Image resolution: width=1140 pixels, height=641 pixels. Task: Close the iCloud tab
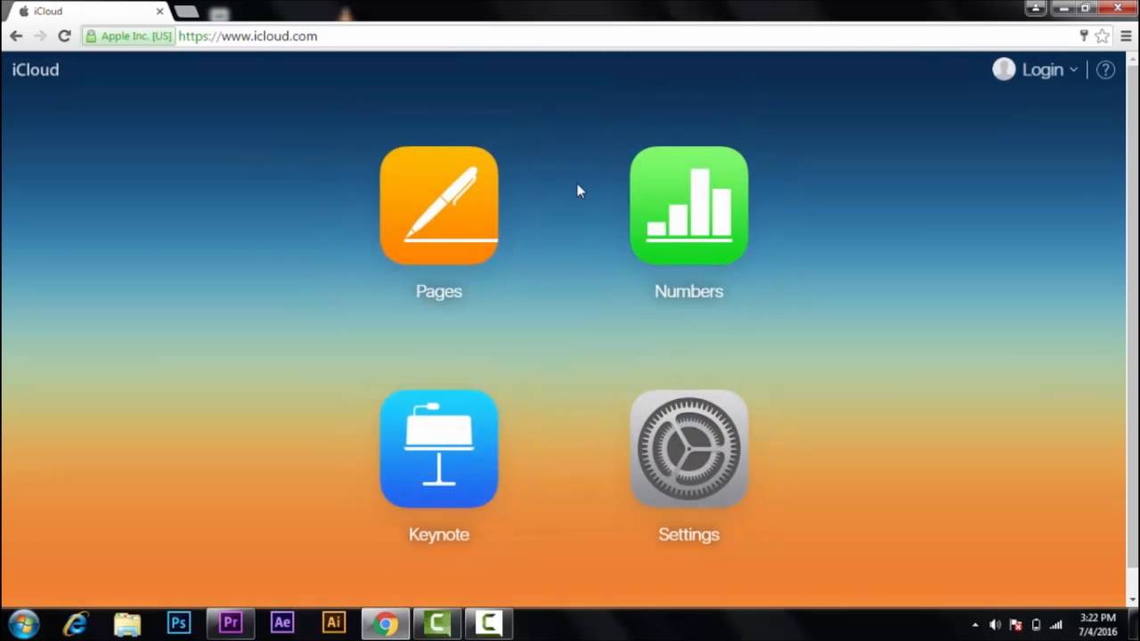point(159,12)
